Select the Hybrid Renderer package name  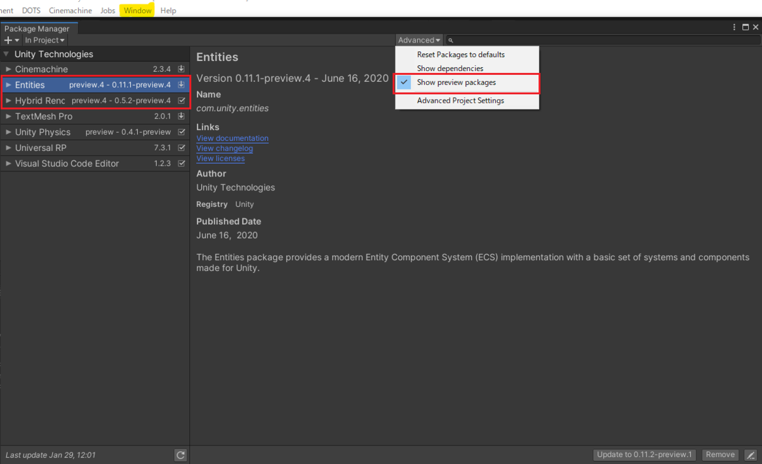[x=40, y=100]
